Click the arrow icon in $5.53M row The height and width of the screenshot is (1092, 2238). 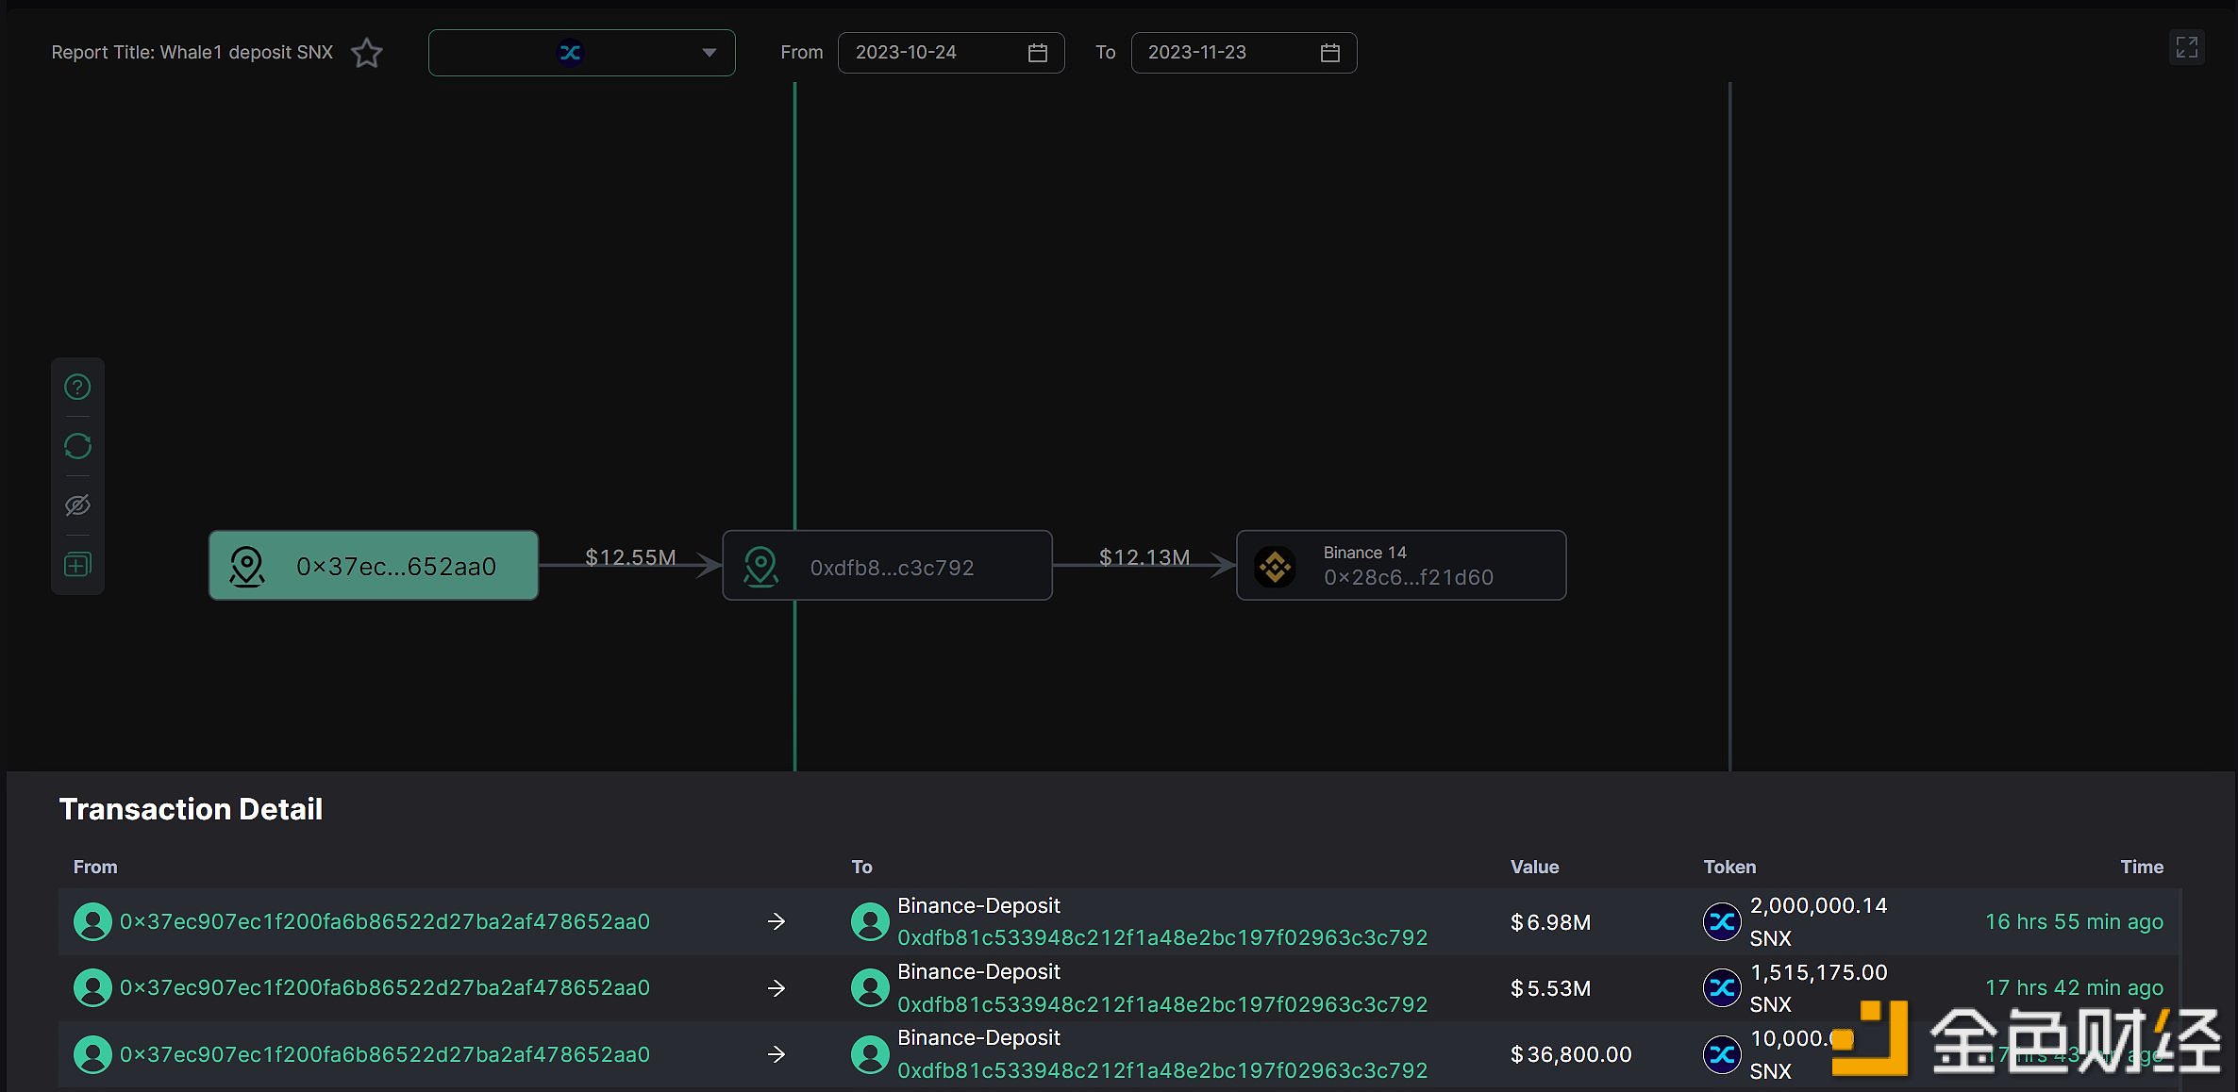[777, 987]
